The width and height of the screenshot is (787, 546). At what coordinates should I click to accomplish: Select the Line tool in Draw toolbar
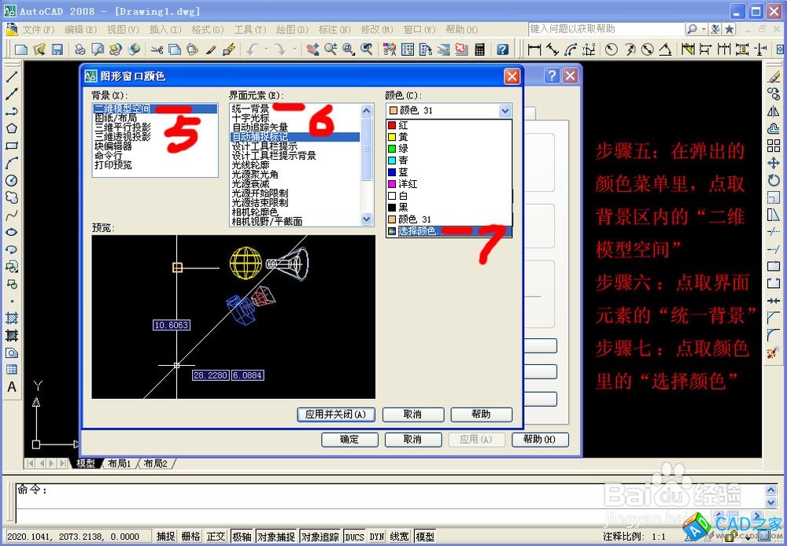12,76
